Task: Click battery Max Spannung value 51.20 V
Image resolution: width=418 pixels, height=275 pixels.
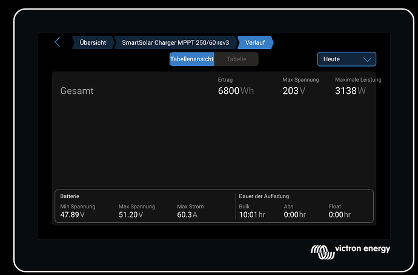Action: coord(131,215)
